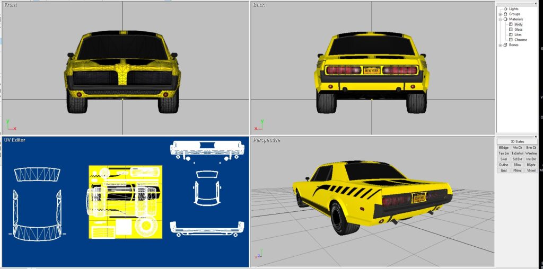Click the axis gizmo in Front viewport

point(11,125)
